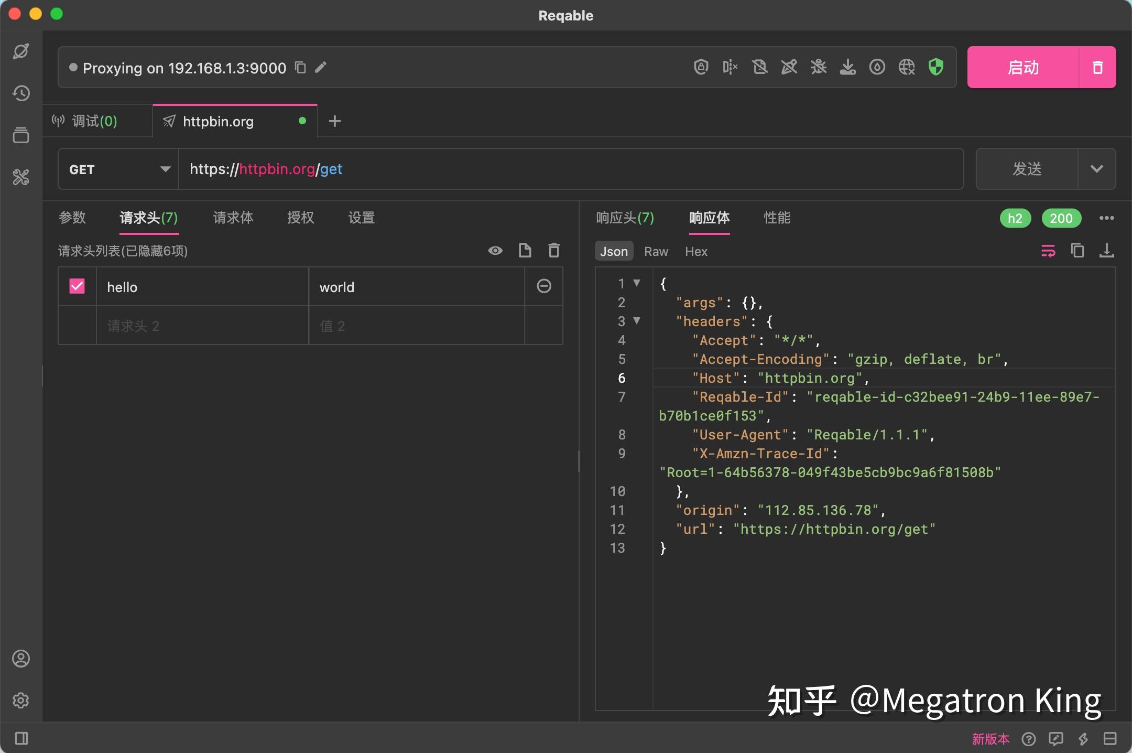Click the lightning bolt status icon
Viewport: 1132px width, 753px height.
tap(1083, 739)
